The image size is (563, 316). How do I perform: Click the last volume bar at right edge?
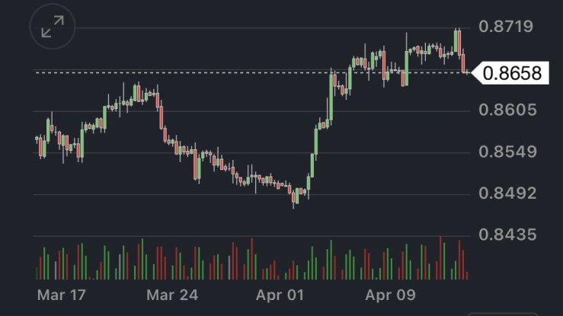click(466, 275)
